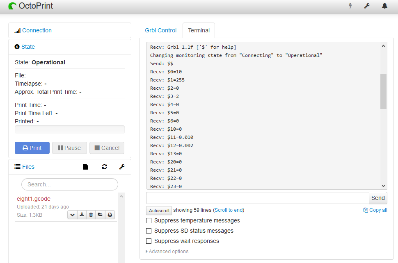Click 'Recv: $3=2' terminal line

point(165,96)
